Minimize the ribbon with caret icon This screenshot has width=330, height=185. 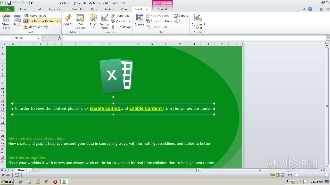pyautogui.click(x=305, y=9)
